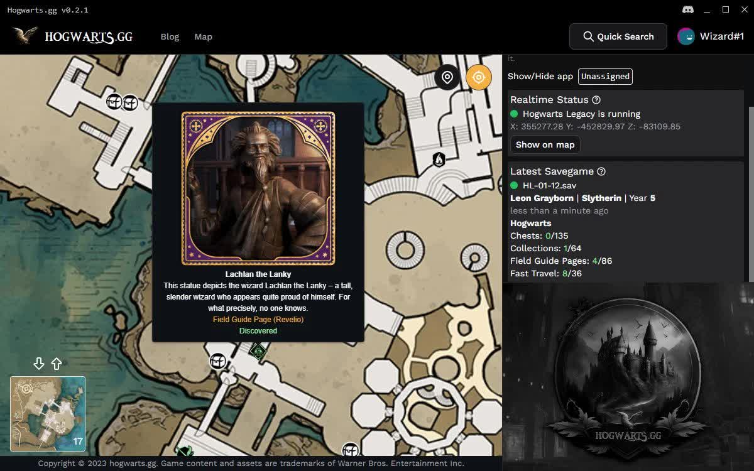754x471 pixels.
Task: Select the chest marker below the popup
Action: 217,361
